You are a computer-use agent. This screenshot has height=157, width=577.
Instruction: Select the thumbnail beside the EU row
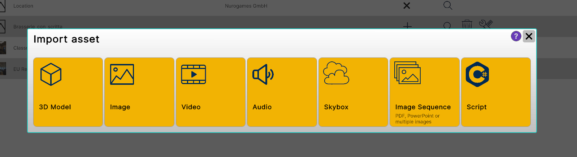point(3,69)
